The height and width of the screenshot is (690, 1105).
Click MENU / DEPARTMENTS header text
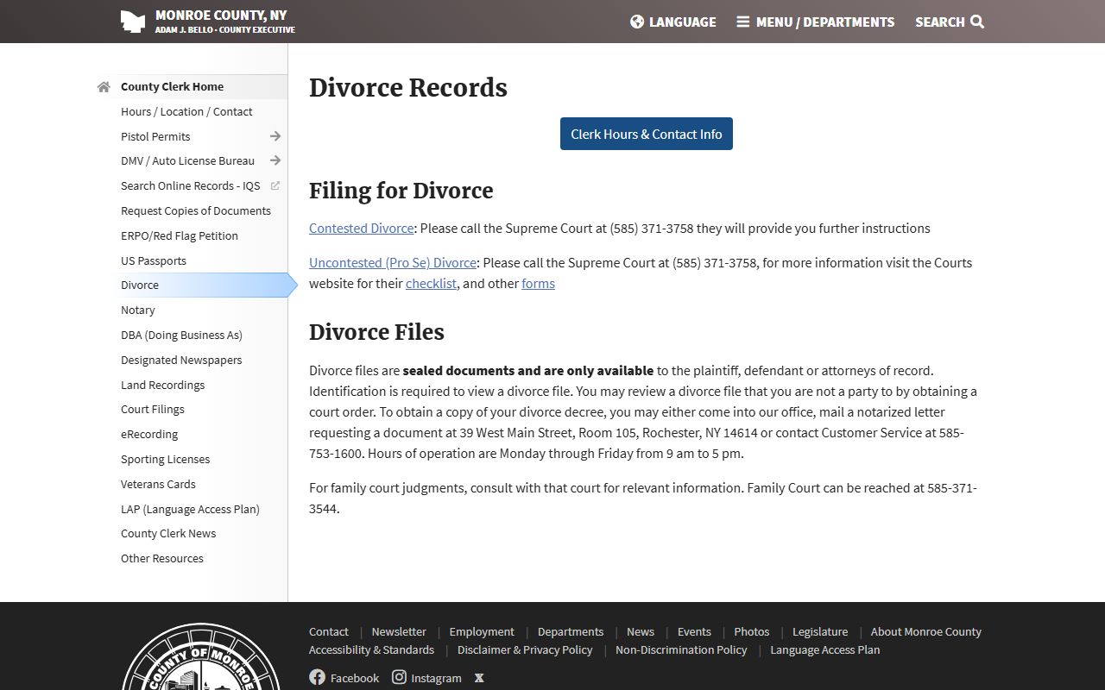pyautogui.click(x=825, y=22)
